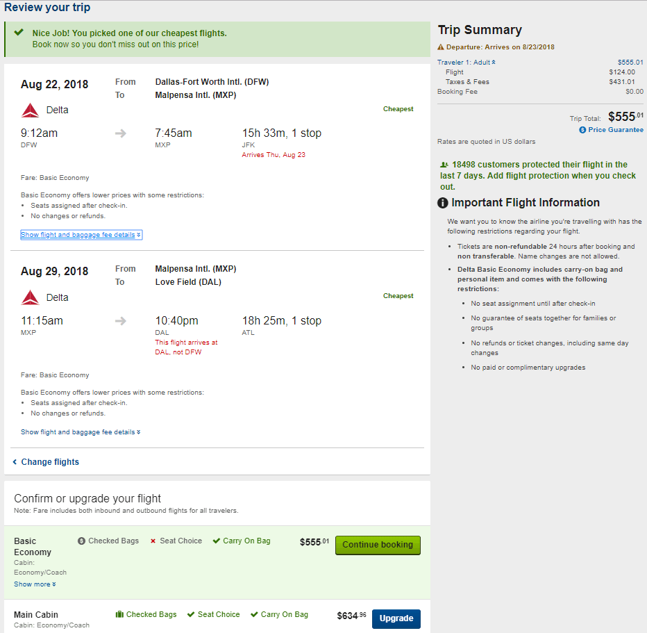Go back via Change flights link
The height and width of the screenshot is (633, 647).
(46, 461)
